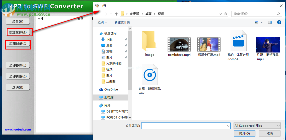The width and height of the screenshot is (286, 140).
Task: Select 快速访问 in navigation tree
Action: click(110, 33)
